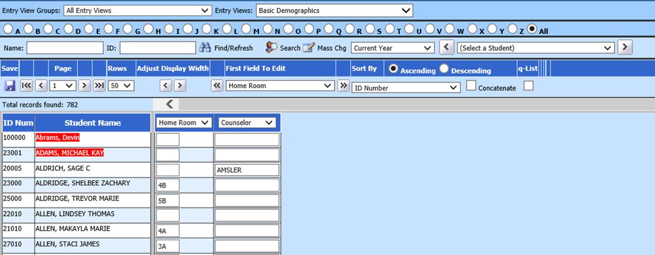Click the Save floppy disk icon

[9, 86]
